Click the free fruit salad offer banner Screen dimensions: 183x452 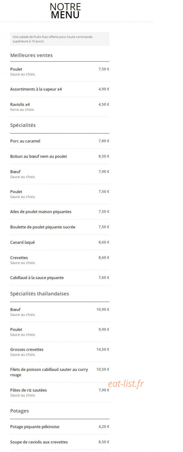click(x=59, y=39)
